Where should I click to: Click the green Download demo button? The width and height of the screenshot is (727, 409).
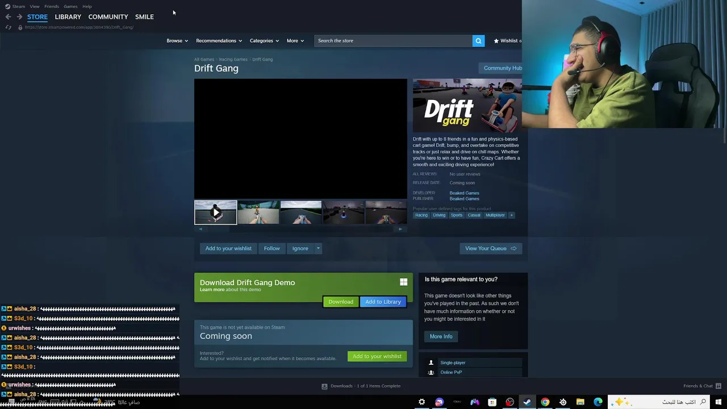(x=341, y=302)
